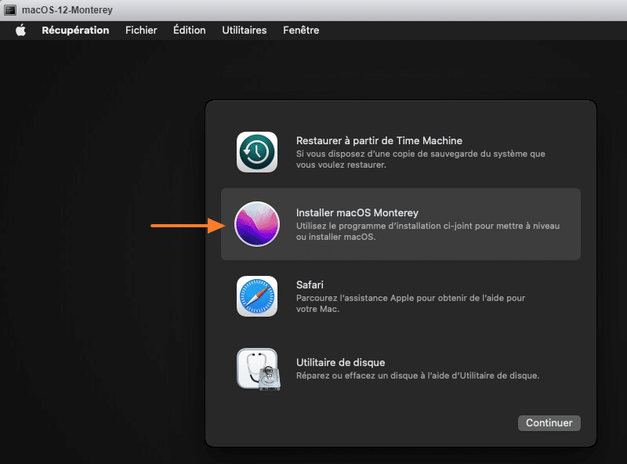This screenshot has height=464, width=627.
Task: Click the Safari compass icon
Action: (257, 296)
